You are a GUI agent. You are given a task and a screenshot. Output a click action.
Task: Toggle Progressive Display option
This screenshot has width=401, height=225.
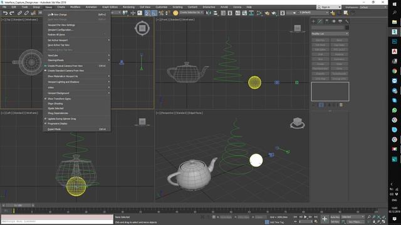[x=76, y=124]
